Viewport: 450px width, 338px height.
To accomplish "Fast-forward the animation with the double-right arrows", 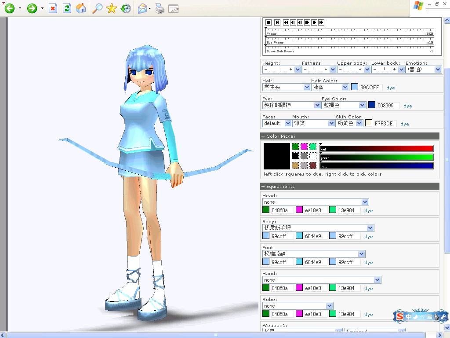I will click(321, 22).
